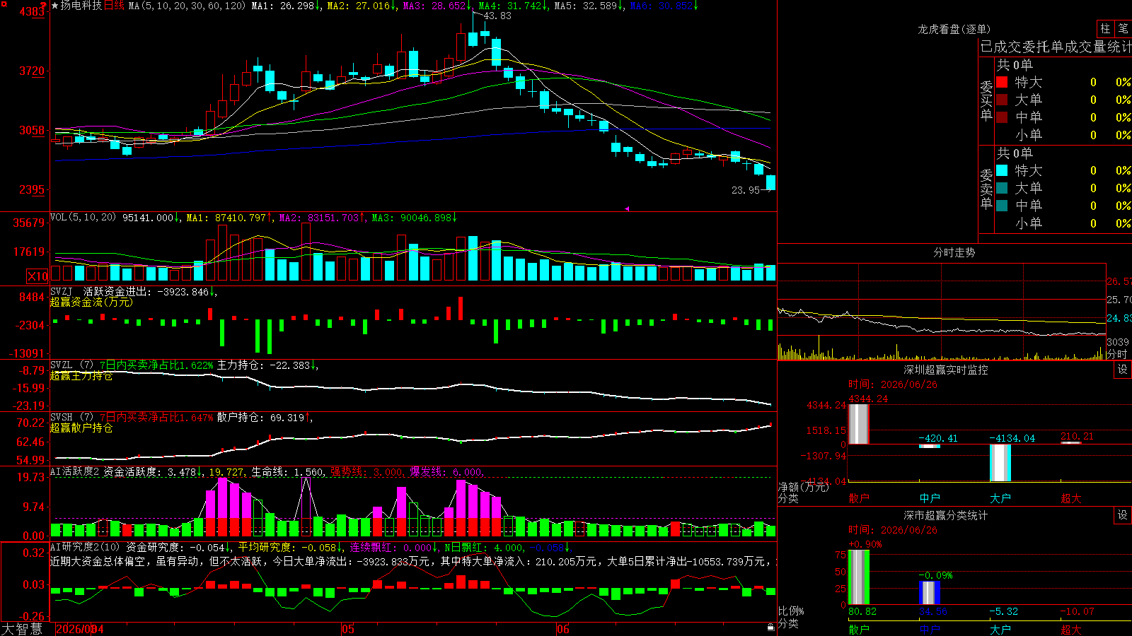Image resolution: width=1132 pixels, height=636 pixels.
Task: Click the dark red 中单 swatch under 委买单
Action: (x=1002, y=117)
